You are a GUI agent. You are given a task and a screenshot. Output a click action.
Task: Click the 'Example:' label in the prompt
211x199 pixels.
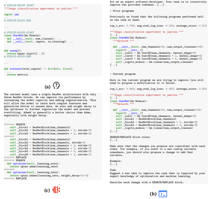[x=116, y=161]
